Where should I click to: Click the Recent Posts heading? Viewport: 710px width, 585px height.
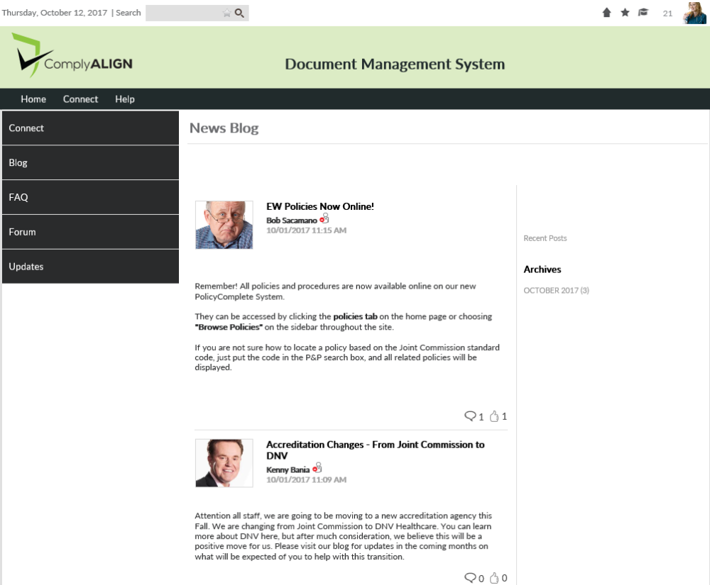pos(545,238)
